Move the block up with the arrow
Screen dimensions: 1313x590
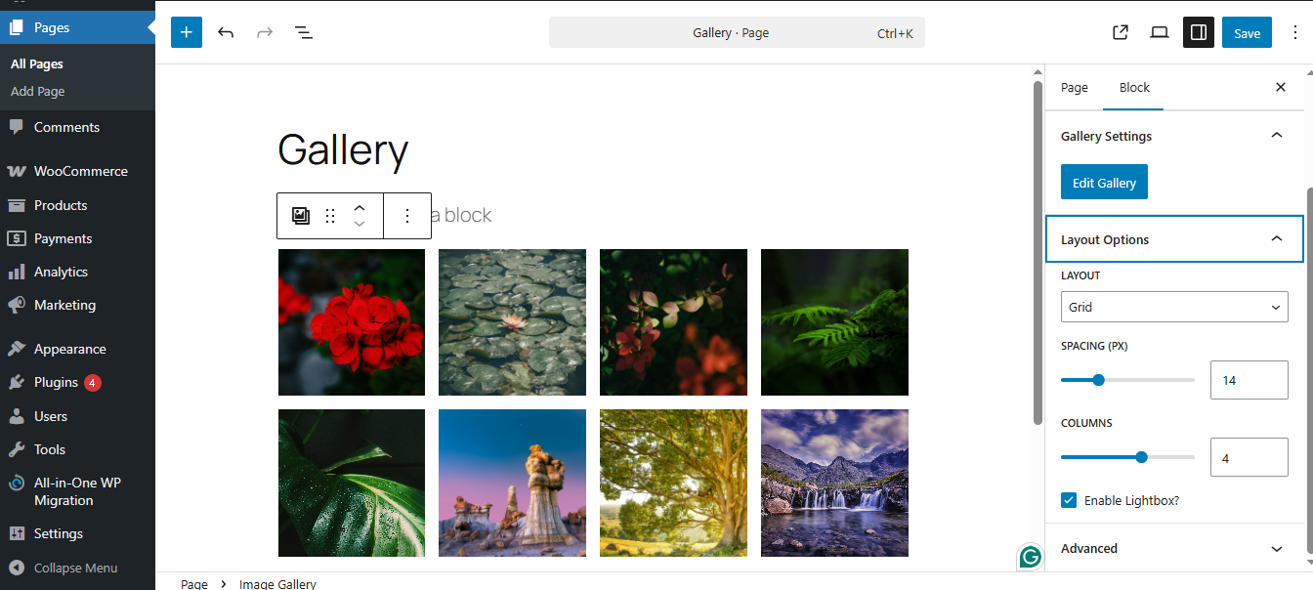[x=360, y=207]
